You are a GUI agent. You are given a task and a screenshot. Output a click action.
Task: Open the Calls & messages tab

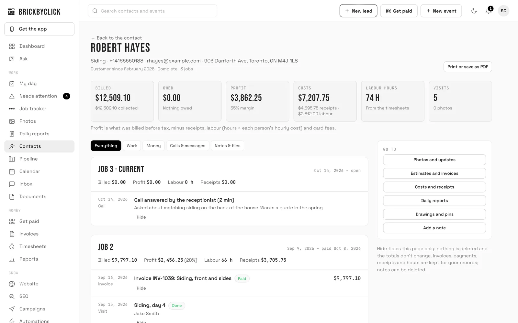pos(188,146)
